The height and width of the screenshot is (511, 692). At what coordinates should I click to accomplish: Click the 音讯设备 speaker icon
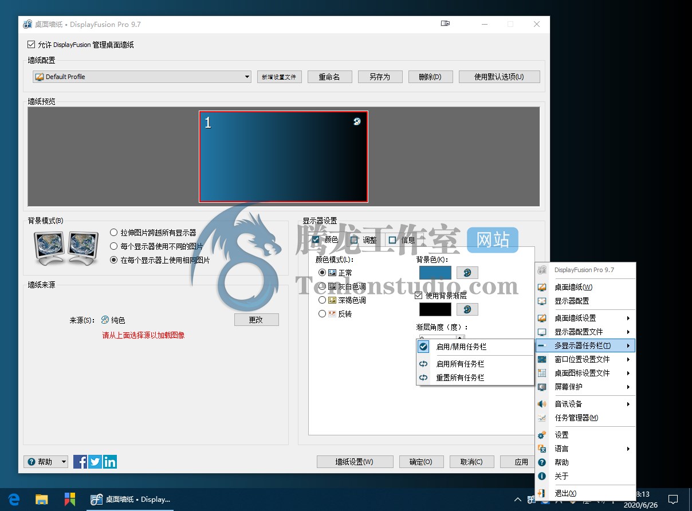(x=542, y=404)
